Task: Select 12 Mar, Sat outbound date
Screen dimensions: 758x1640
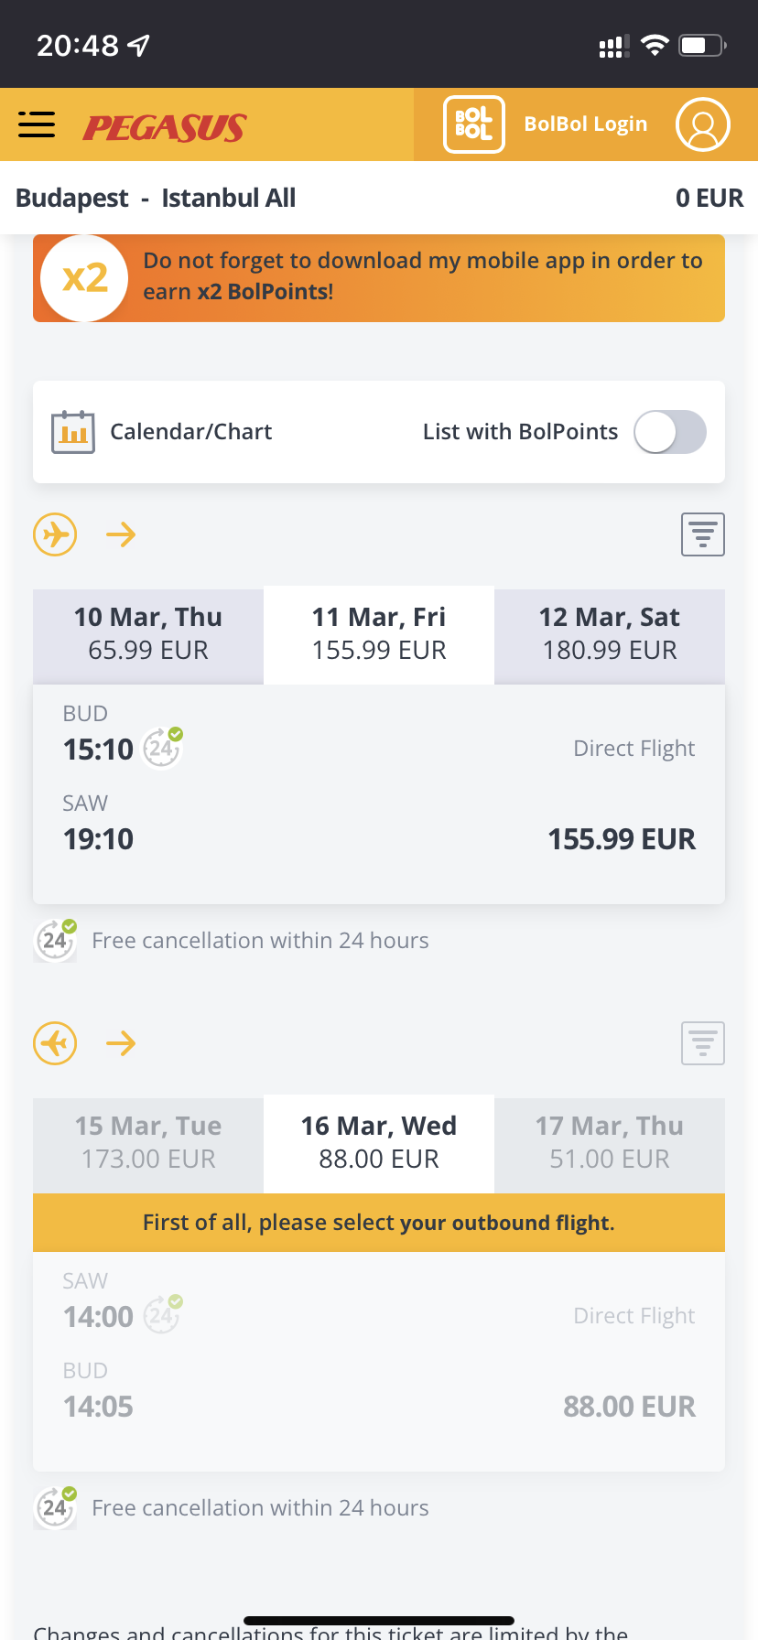Action: click(610, 633)
